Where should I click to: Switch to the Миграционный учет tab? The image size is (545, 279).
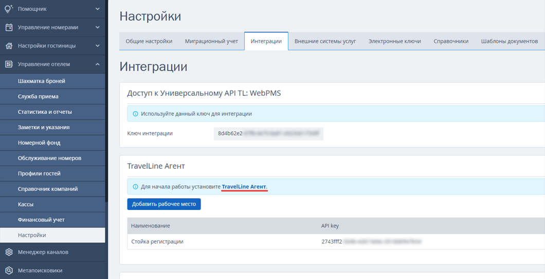pos(211,41)
